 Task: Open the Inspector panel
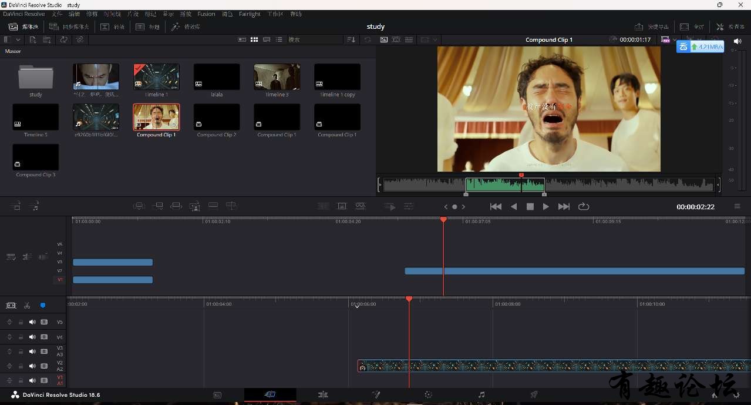(x=730, y=26)
